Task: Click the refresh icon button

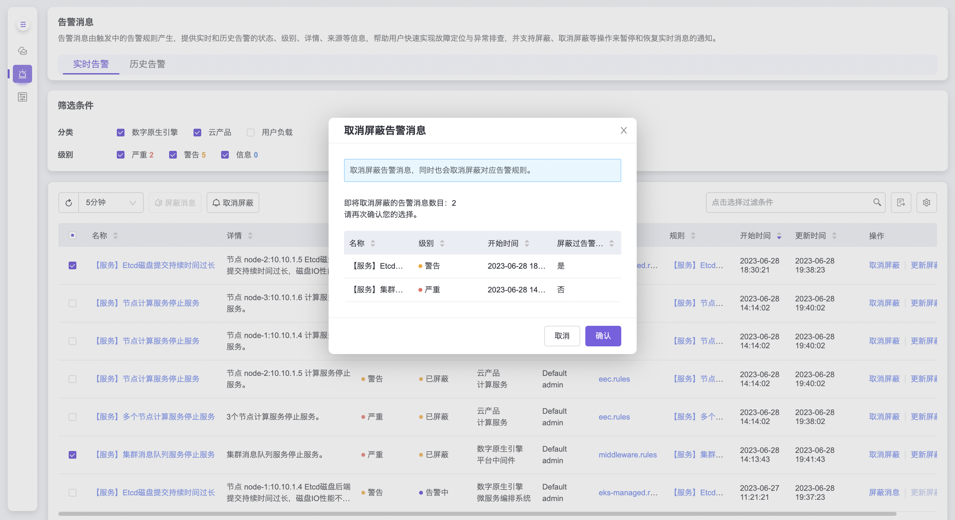Action: click(x=69, y=203)
